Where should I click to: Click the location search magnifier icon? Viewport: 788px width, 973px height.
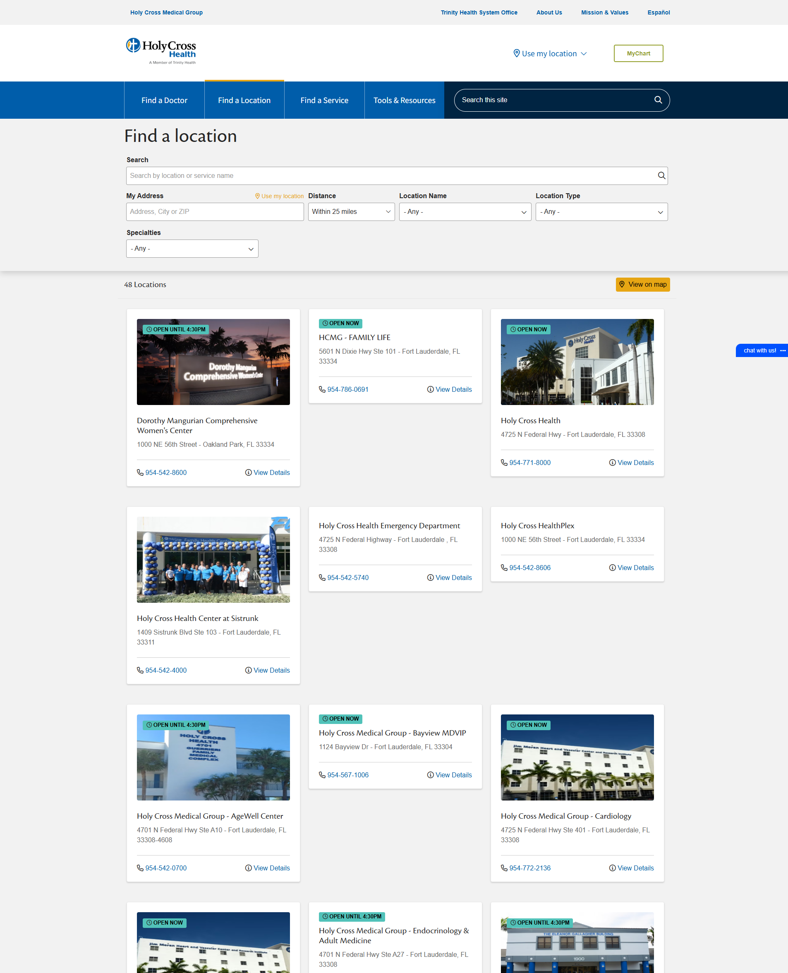661,176
